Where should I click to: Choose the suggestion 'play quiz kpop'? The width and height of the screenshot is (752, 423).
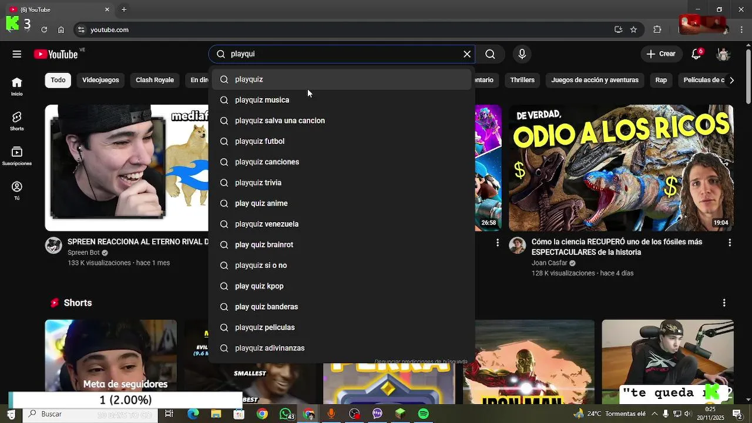click(x=342, y=286)
